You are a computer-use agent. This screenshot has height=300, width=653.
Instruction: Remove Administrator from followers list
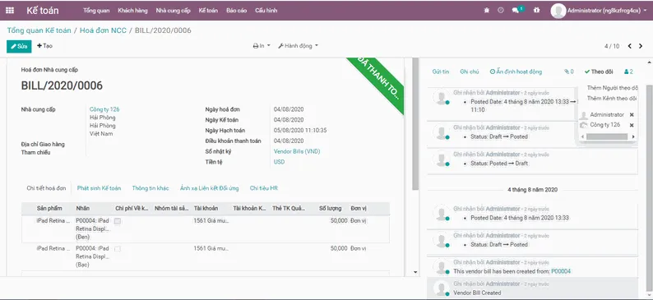(x=632, y=115)
